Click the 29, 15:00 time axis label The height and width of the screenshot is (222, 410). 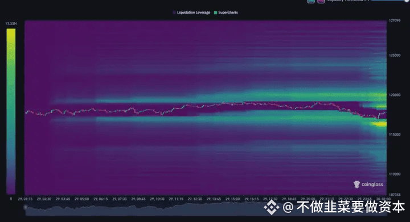(232, 199)
